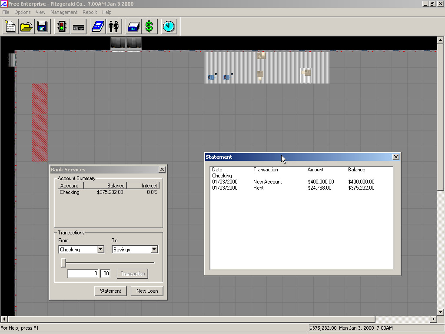Click the clock toolbar icon
The width and height of the screenshot is (445, 334).
(169, 27)
